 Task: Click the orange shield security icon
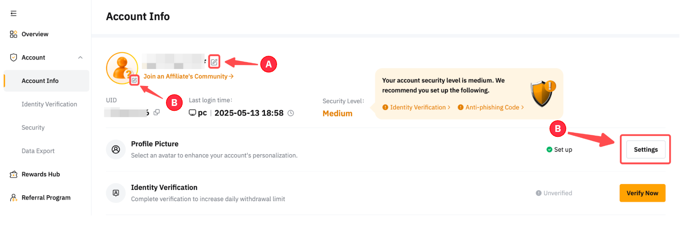[542, 93]
